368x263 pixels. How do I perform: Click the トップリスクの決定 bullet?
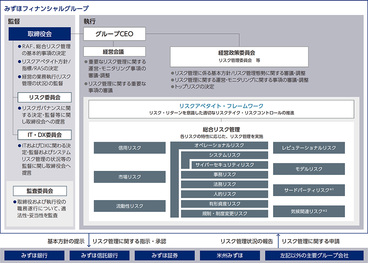tap(193, 86)
